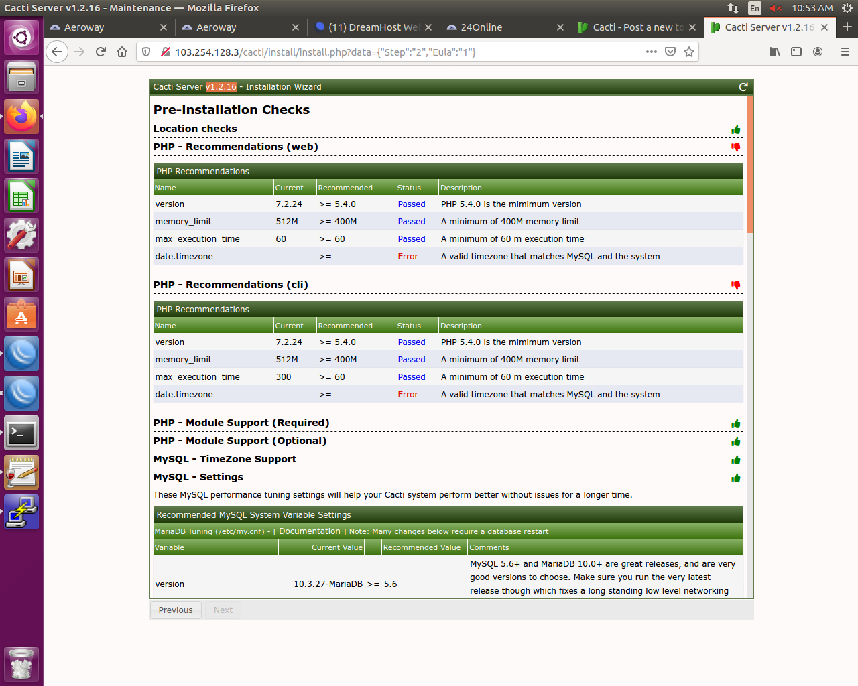Click the Previous button
This screenshot has height=686, width=858.
[176, 610]
